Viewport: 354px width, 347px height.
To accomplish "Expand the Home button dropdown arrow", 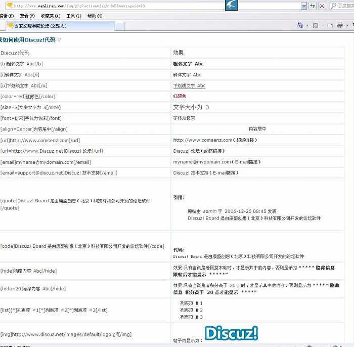I will click(x=307, y=25).
